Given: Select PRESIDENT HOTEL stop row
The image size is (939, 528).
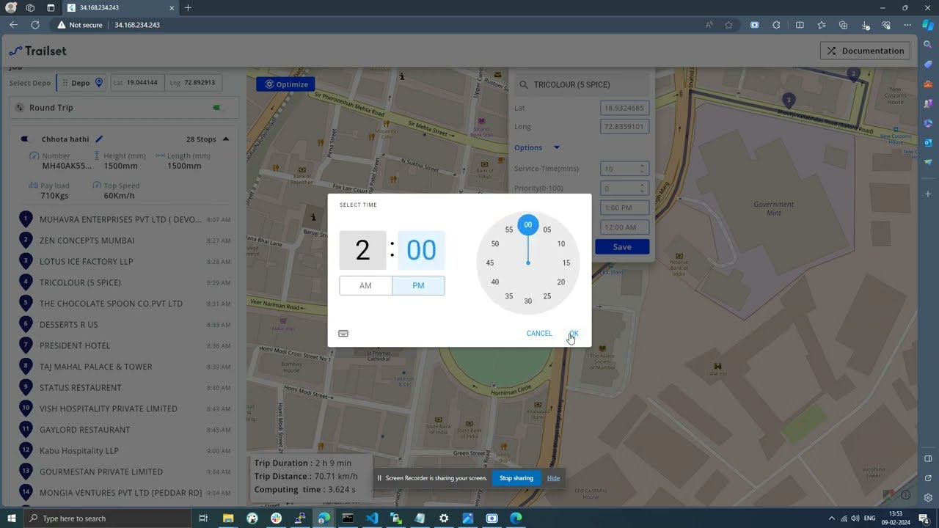Looking at the screenshot, I should [125, 345].
